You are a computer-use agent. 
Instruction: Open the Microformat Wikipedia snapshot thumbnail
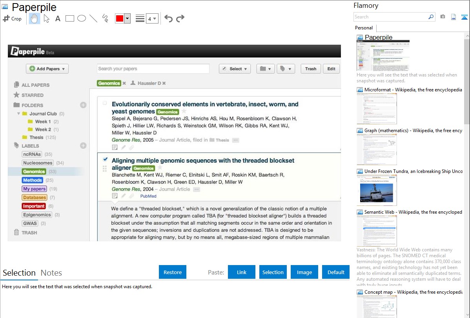(x=377, y=109)
